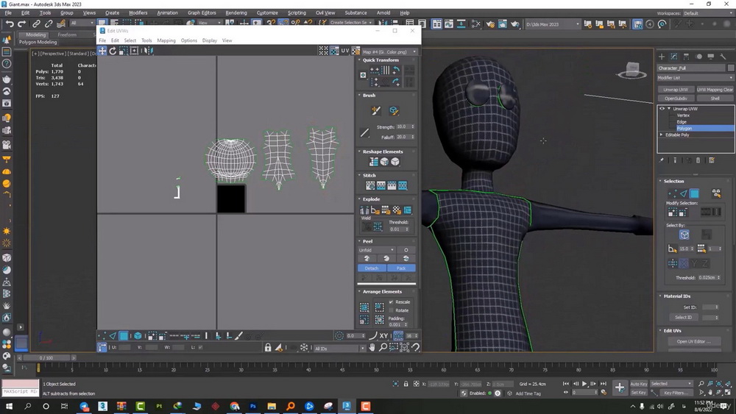Select the Move tool in Edit UVWs toolbar
The width and height of the screenshot is (736, 414).
[102, 51]
